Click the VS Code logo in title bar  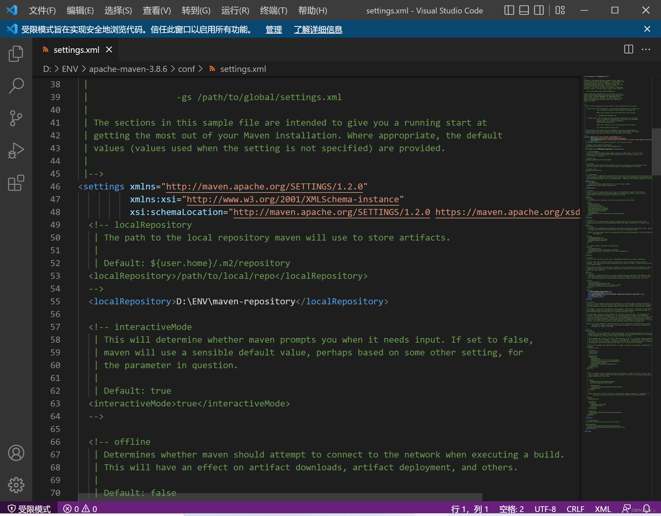(12, 10)
